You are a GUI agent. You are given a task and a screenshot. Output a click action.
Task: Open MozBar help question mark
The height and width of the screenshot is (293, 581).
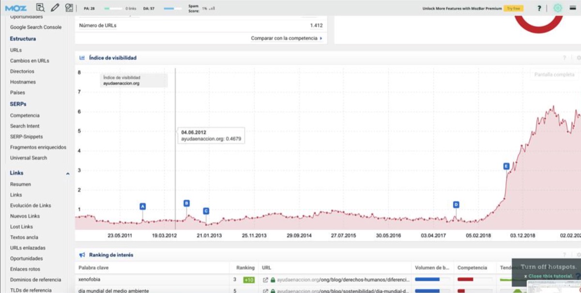click(539, 8)
